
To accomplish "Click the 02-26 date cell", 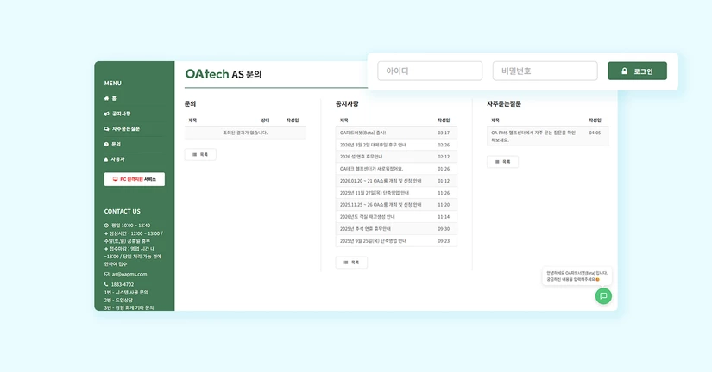I will coord(444,145).
